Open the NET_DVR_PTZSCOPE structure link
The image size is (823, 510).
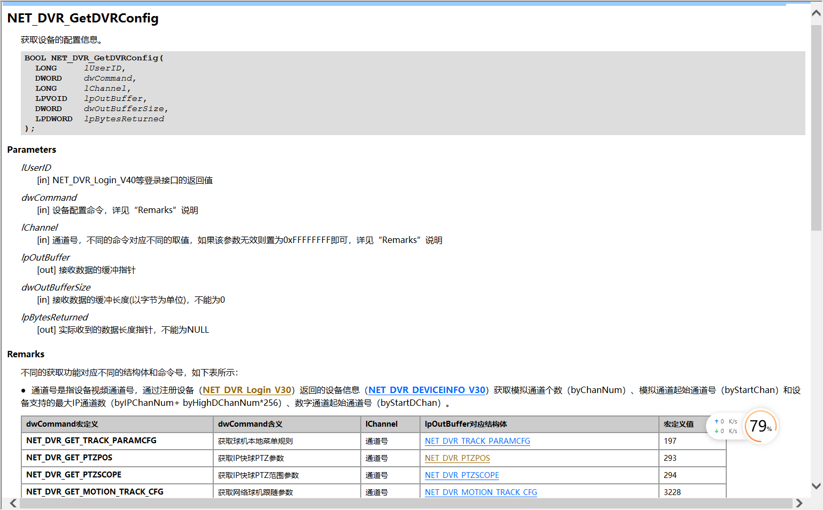461,475
